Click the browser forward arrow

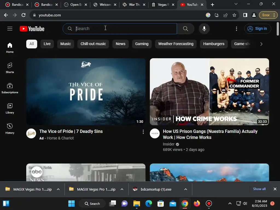15,15
